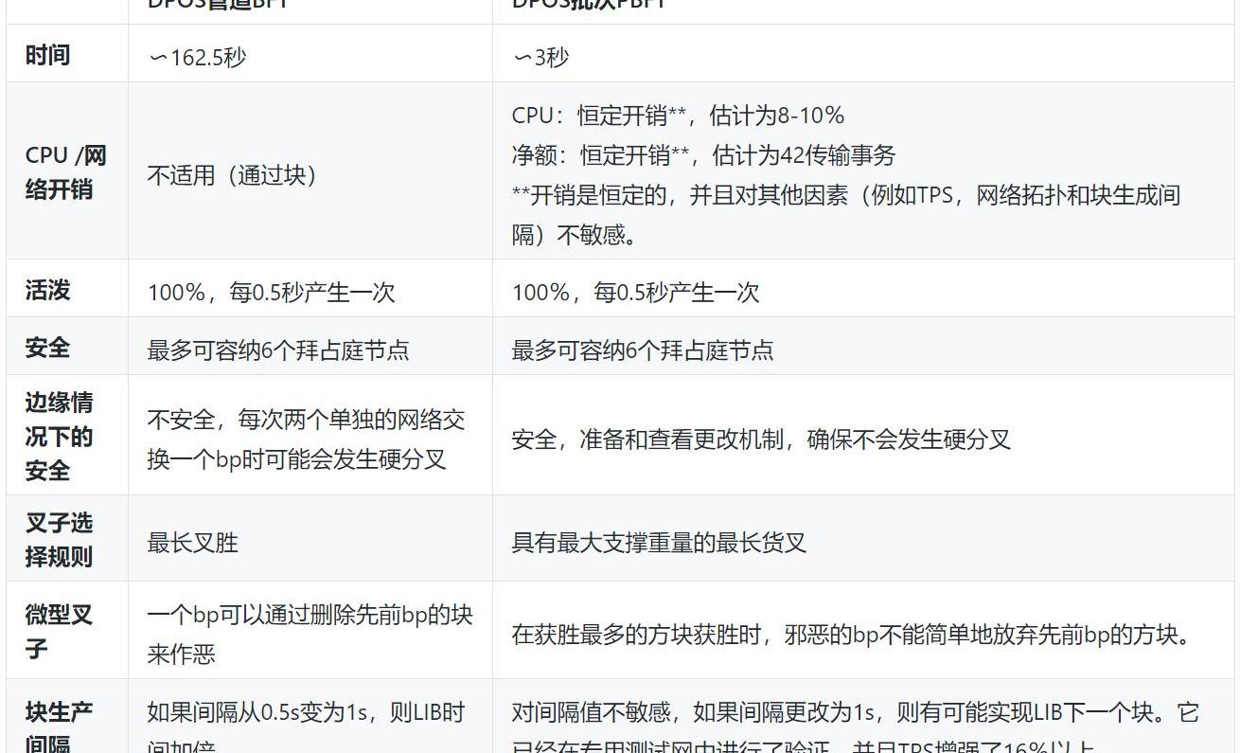This screenshot has width=1240, height=753.
Task: Click the 时间 row header cell
Action: [x=47, y=55]
